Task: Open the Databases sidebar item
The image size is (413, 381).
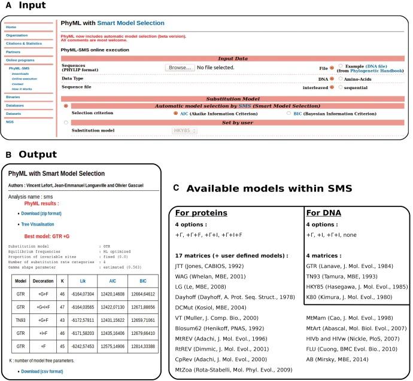Action: click(x=16, y=105)
